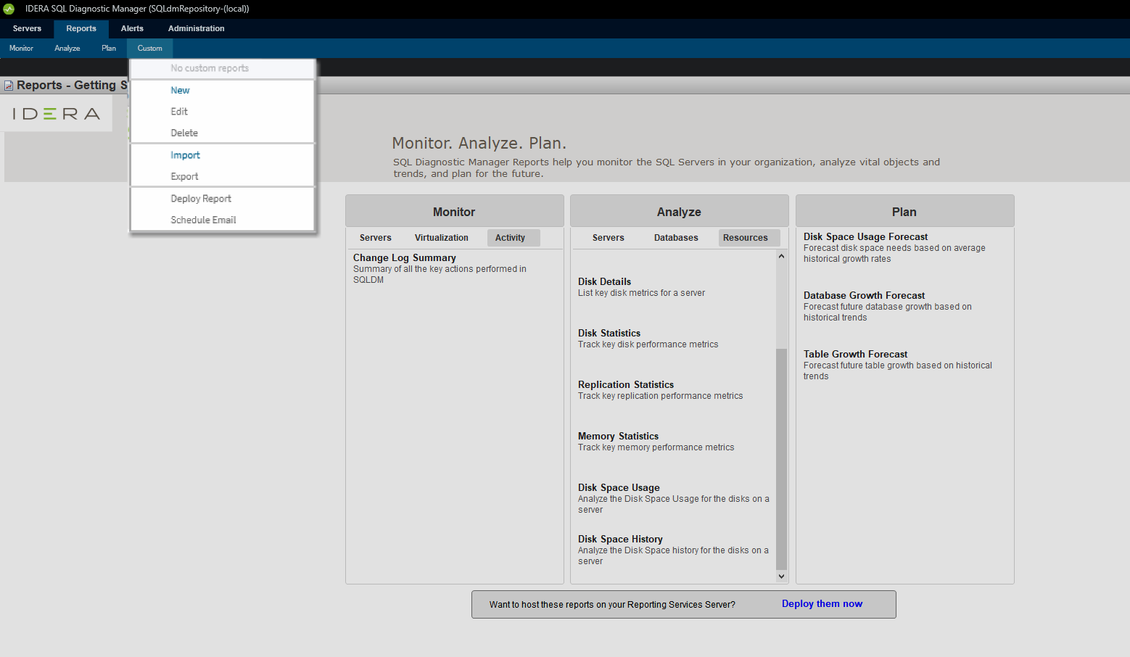1130x657 pixels.
Task: Choose Edit in the Custom menu
Action: [223, 112]
